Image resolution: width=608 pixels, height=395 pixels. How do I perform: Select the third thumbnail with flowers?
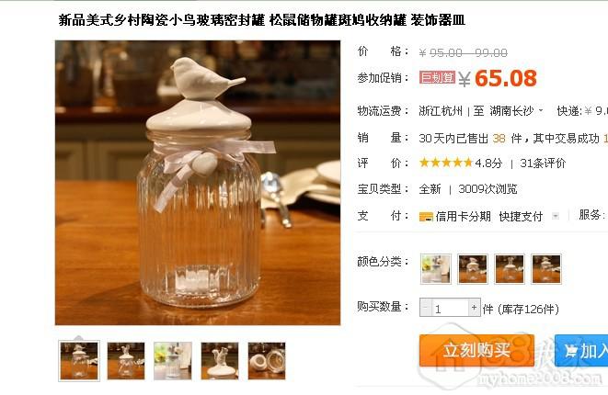[173, 360]
